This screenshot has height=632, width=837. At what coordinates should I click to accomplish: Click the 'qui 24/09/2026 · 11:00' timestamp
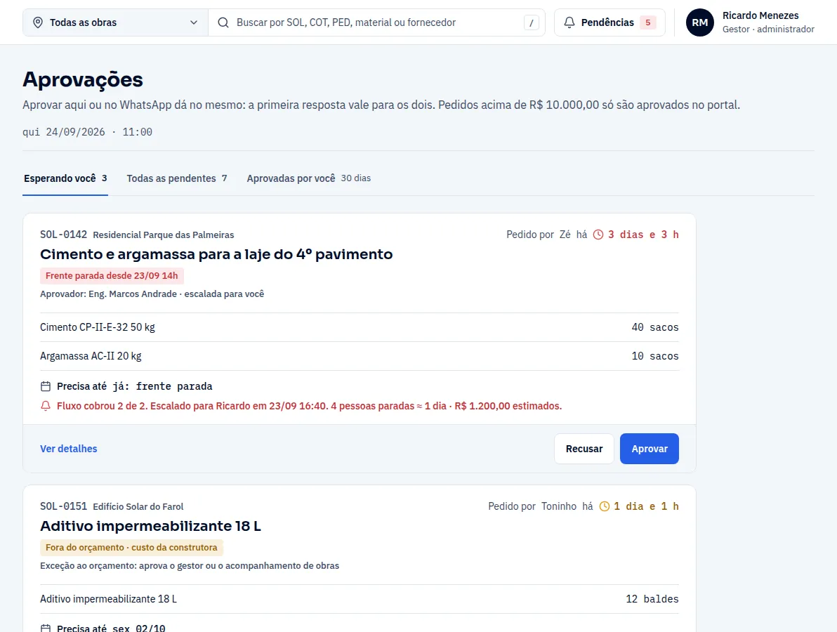point(87,132)
